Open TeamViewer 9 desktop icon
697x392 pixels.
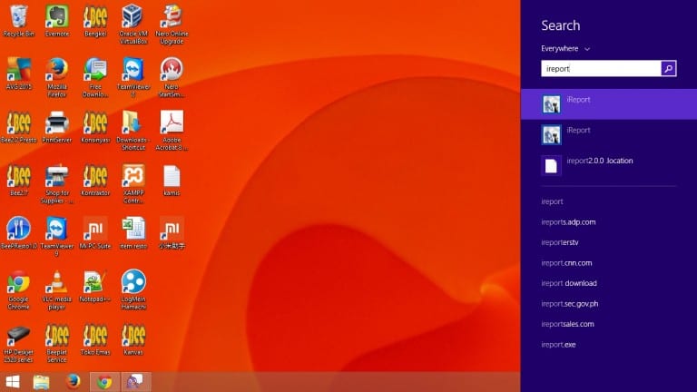click(x=57, y=237)
